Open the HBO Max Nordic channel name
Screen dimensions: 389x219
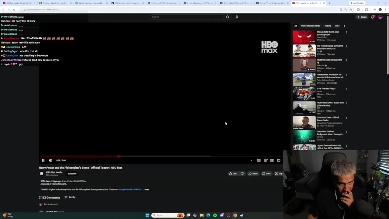(x=54, y=172)
